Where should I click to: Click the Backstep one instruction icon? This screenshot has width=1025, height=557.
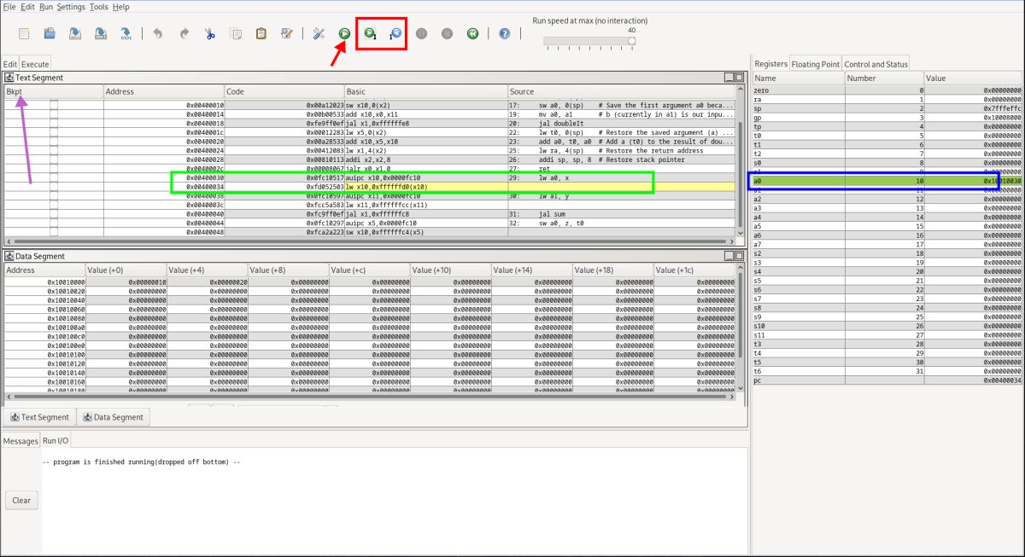(395, 33)
